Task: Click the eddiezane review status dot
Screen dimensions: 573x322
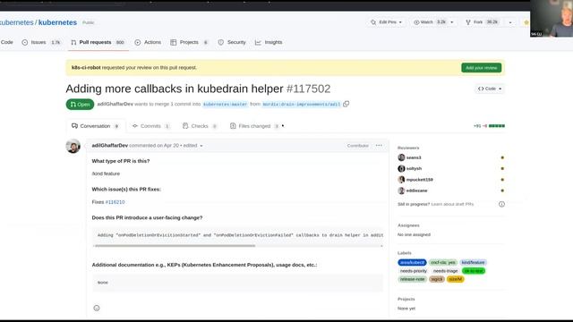Action: point(502,191)
